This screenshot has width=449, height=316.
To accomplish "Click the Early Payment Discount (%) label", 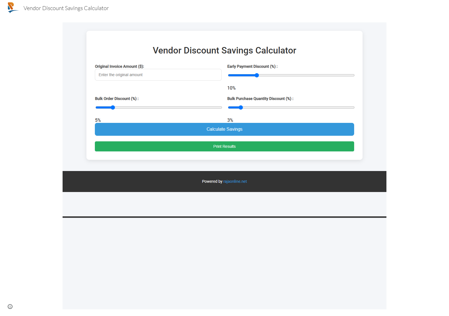I will (x=253, y=66).
